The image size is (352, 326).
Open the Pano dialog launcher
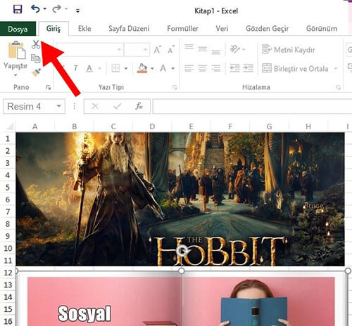tap(49, 88)
